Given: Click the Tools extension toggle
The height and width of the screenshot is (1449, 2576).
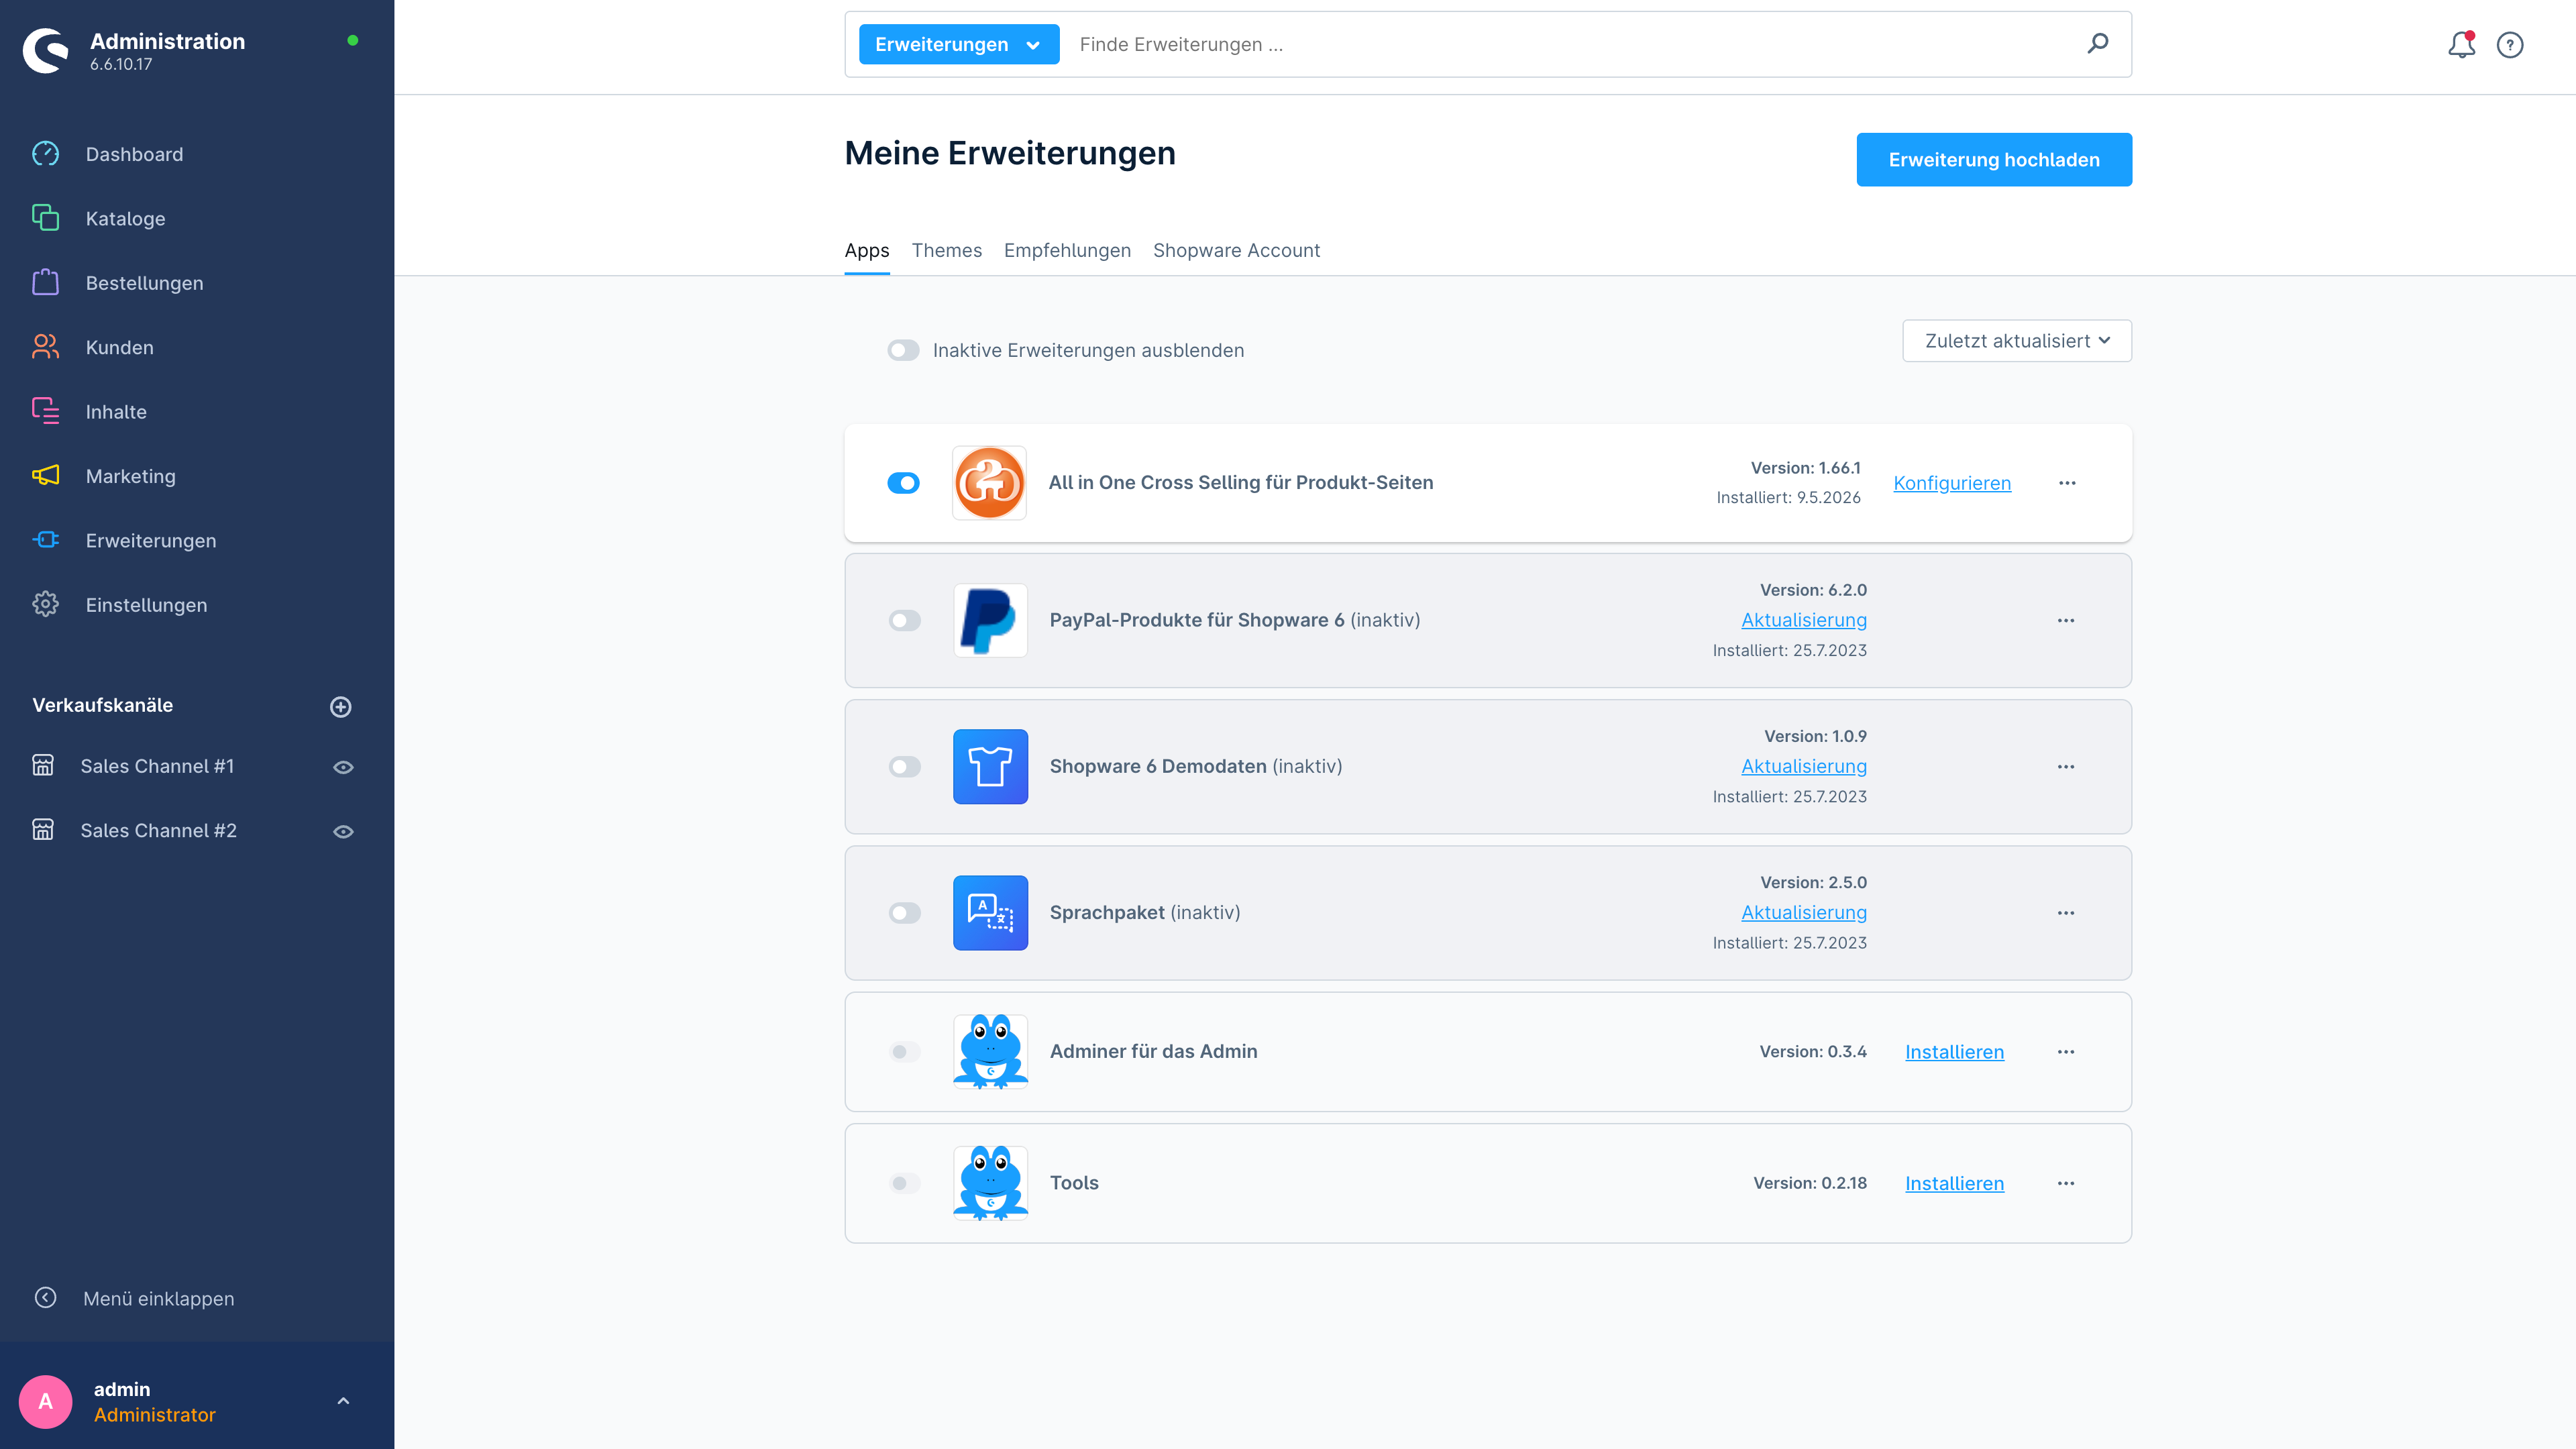Looking at the screenshot, I should click(904, 1183).
